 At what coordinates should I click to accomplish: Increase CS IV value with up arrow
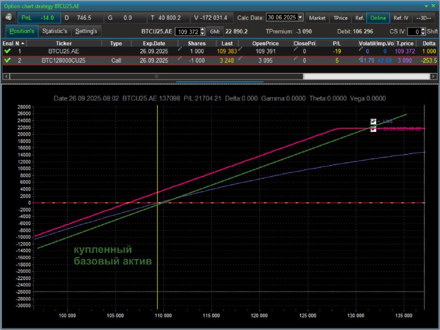[x=423, y=30]
